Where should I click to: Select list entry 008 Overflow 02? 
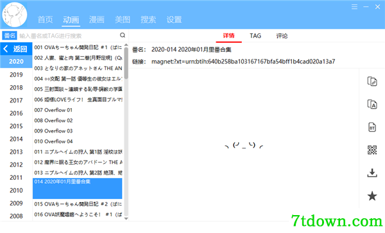[78, 120]
